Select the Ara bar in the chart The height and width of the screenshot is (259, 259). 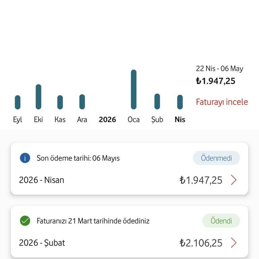click(82, 102)
